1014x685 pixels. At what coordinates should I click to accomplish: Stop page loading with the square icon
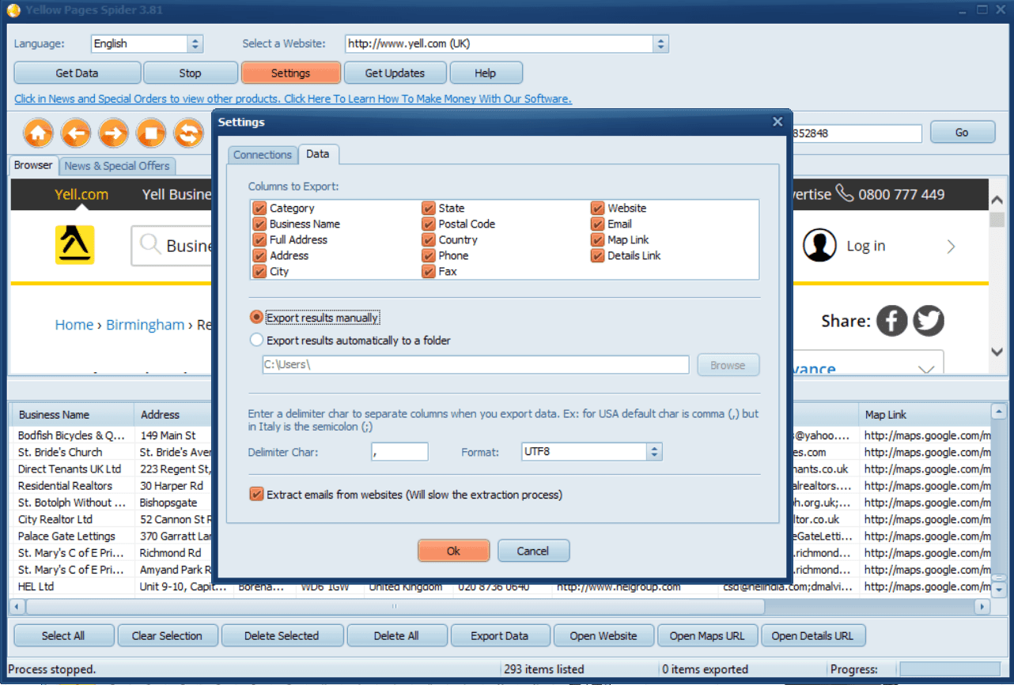(150, 134)
